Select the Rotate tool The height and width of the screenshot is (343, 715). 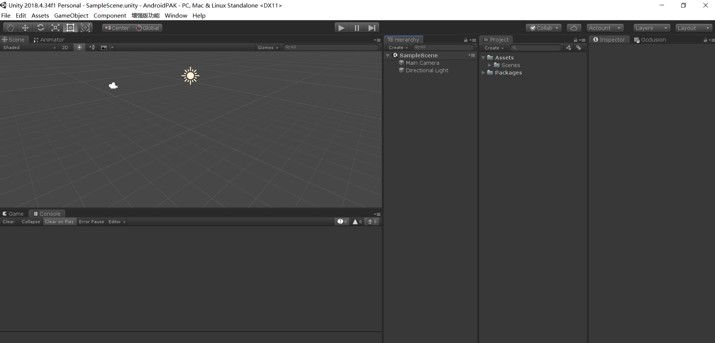pyautogui.click(x=40, y=28)
